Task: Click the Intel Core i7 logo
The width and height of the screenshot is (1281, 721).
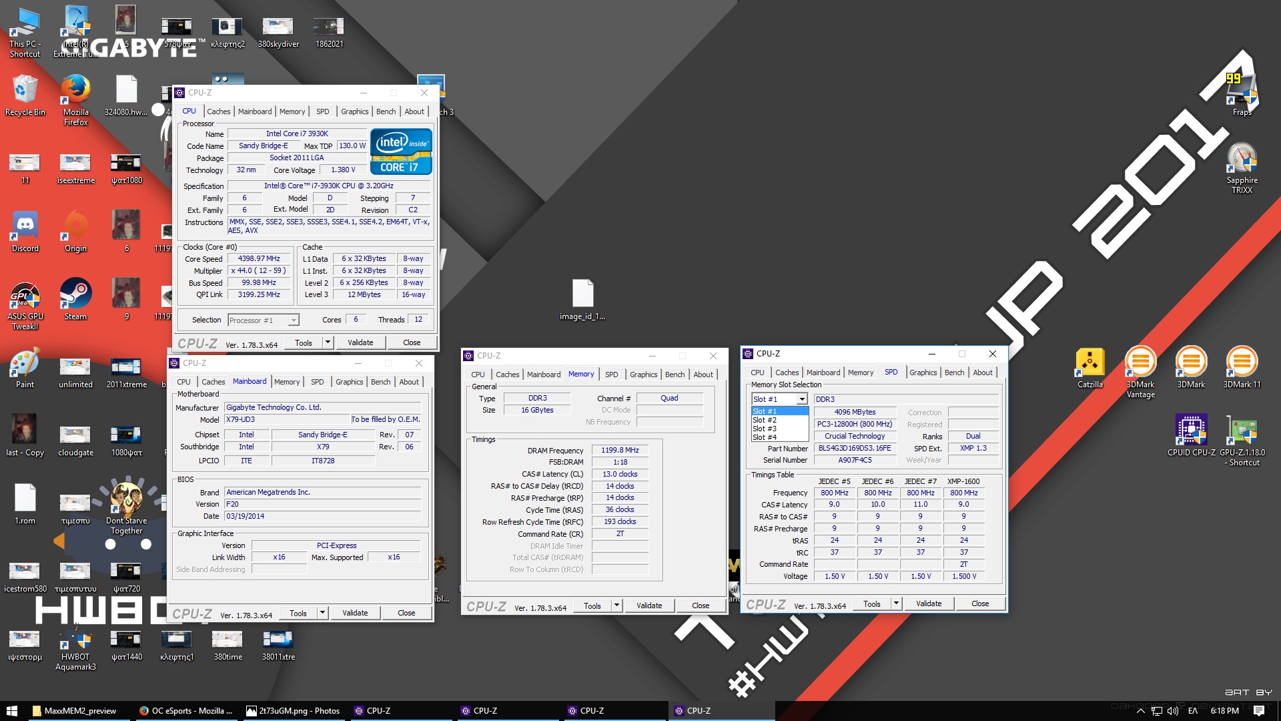Action: pyautogui.click(x=401, y=152)
